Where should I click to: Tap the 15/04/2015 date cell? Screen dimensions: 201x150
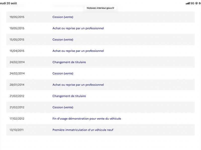(x=17, y=51)
